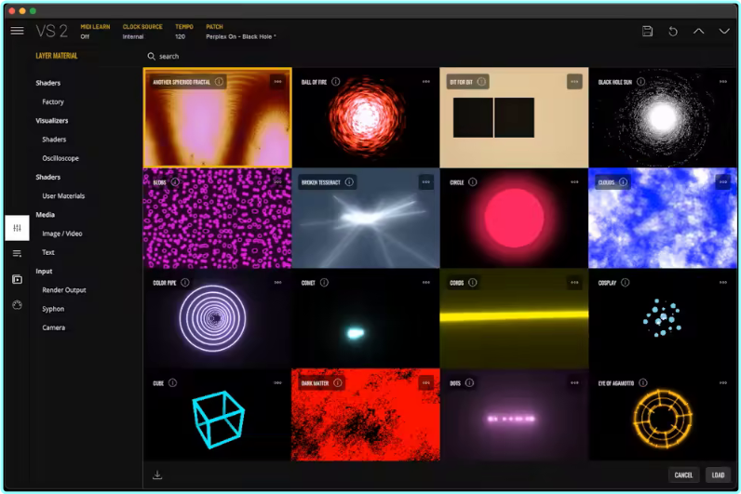
Task: Open more options for Circle
Action: tap(574, 181)
